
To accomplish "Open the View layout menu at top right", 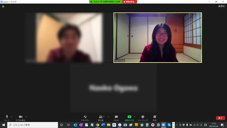I will coord(222,6).
